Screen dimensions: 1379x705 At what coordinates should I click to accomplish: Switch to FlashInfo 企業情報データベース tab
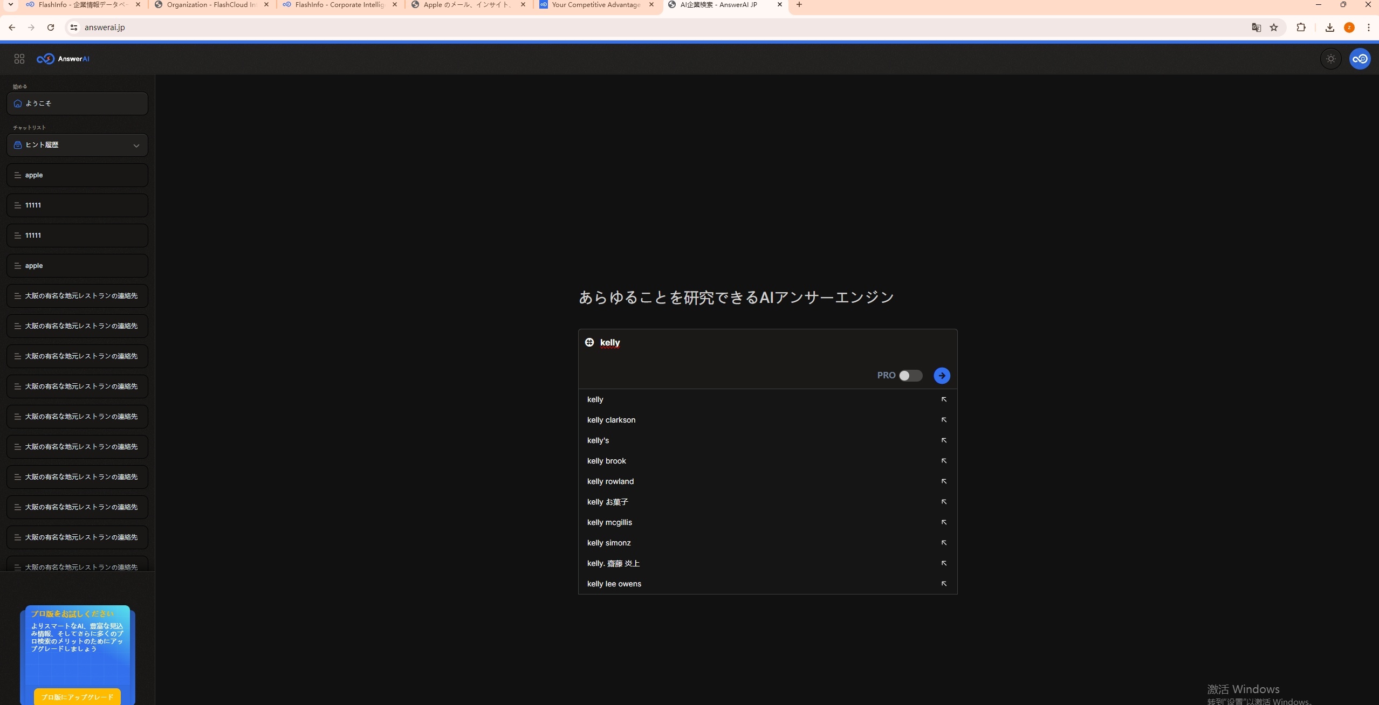[83, 5]
